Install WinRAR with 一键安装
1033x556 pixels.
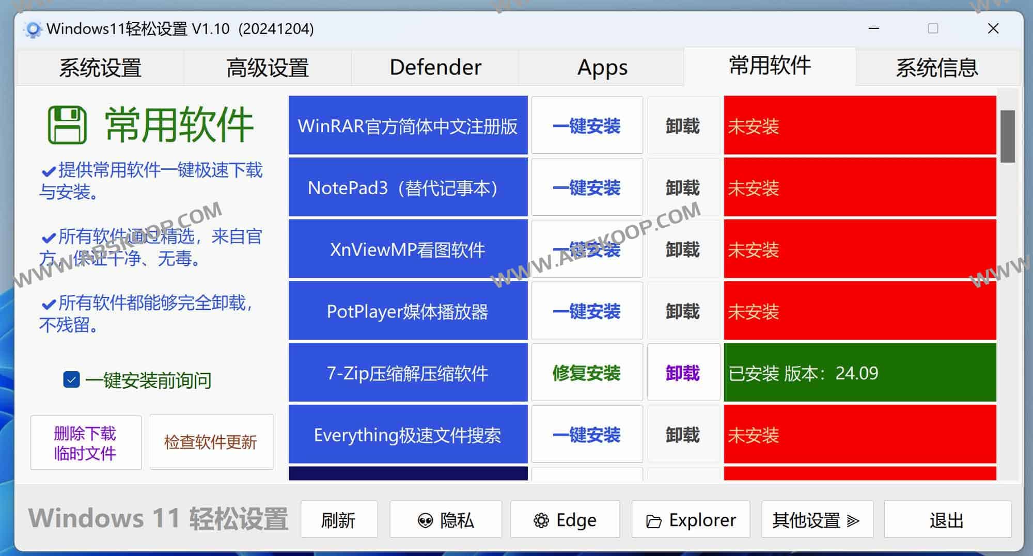pos(586,126)
